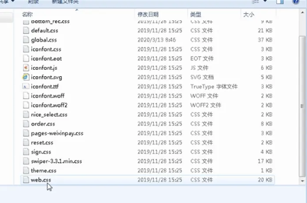Click the 刻录 toolbar button
Image resolution: width=307 pixels, height=203 pixels.
point(33,2)
